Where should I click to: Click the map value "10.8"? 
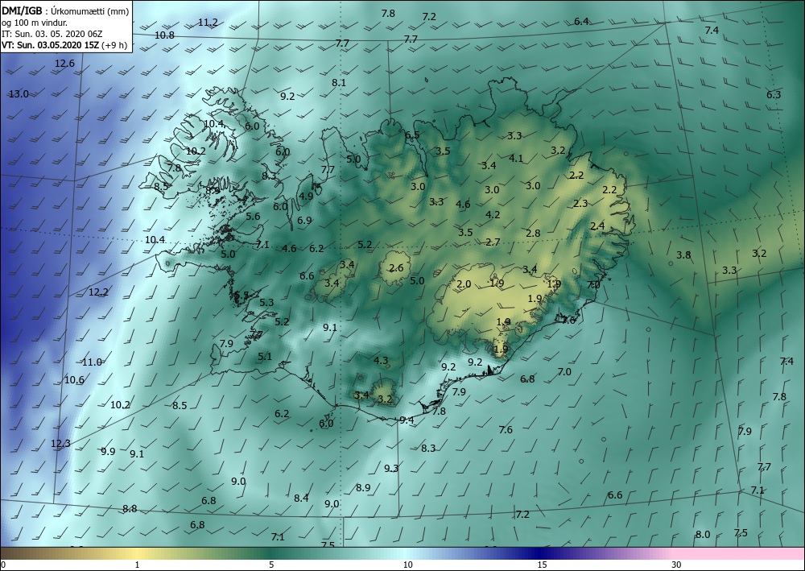(164, 35)
